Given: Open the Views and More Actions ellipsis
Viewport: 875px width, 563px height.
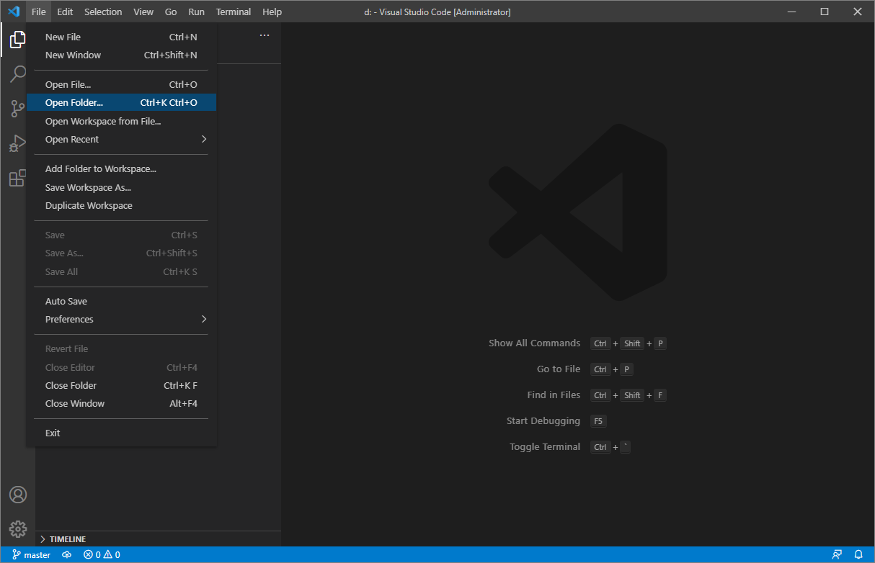Looking at the screenshot, I should pos(264,35).
